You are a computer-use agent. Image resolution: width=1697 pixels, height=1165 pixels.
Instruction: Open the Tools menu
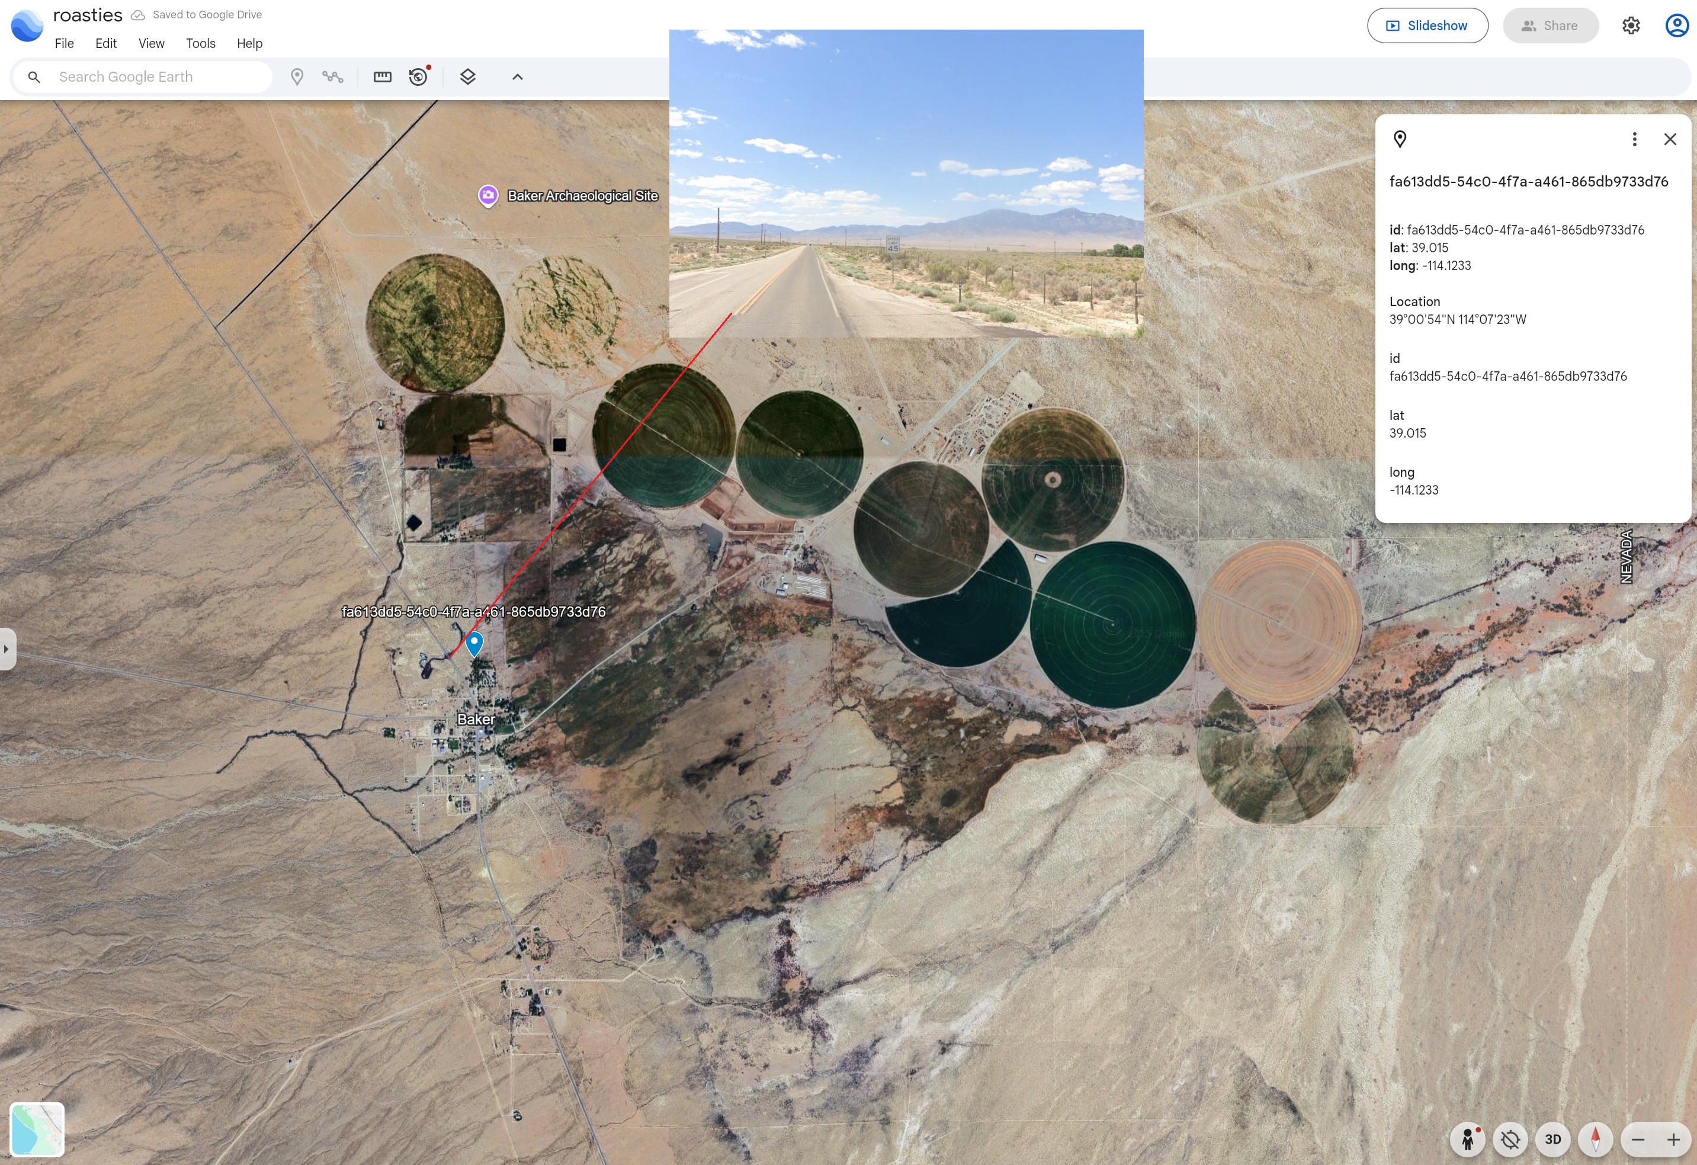(201, 43)
